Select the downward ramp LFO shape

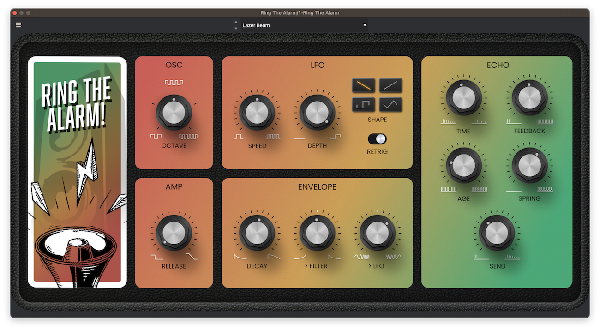point(363,85)
